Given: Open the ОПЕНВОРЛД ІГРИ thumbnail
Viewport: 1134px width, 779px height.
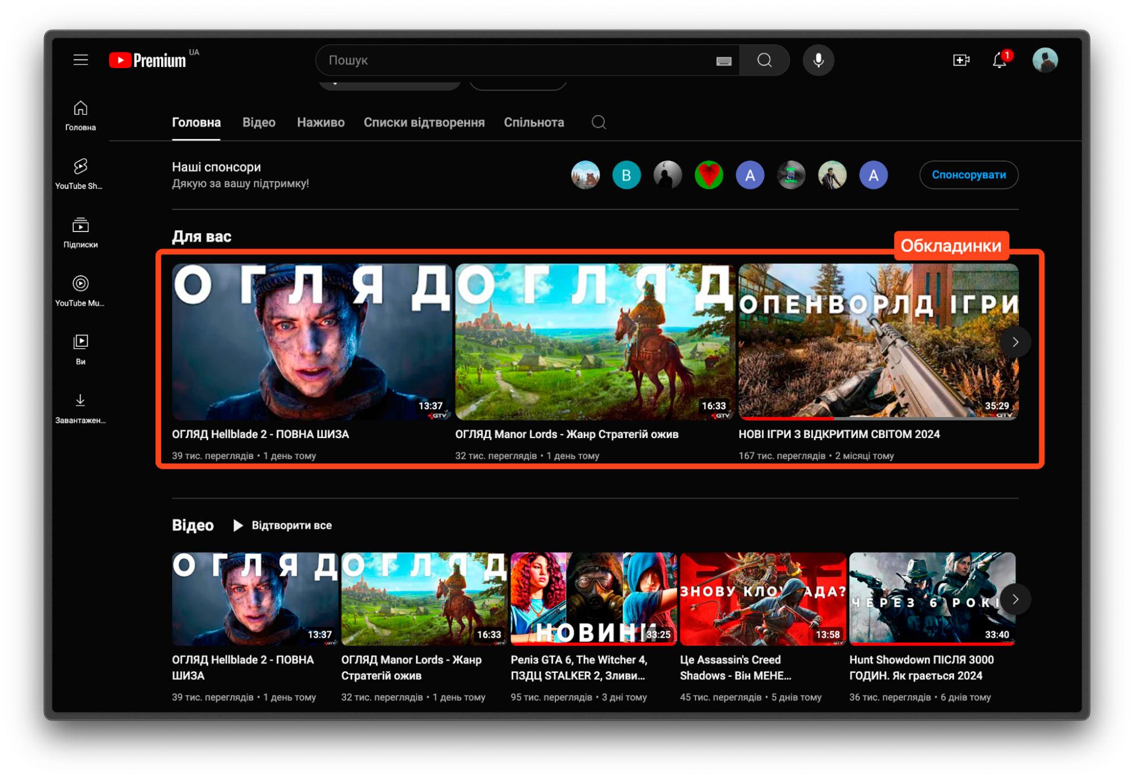Looking at the screenshot, I should pos(878,342).
